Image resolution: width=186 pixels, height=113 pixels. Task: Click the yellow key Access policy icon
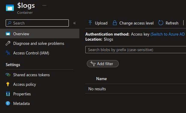[8, 84]
